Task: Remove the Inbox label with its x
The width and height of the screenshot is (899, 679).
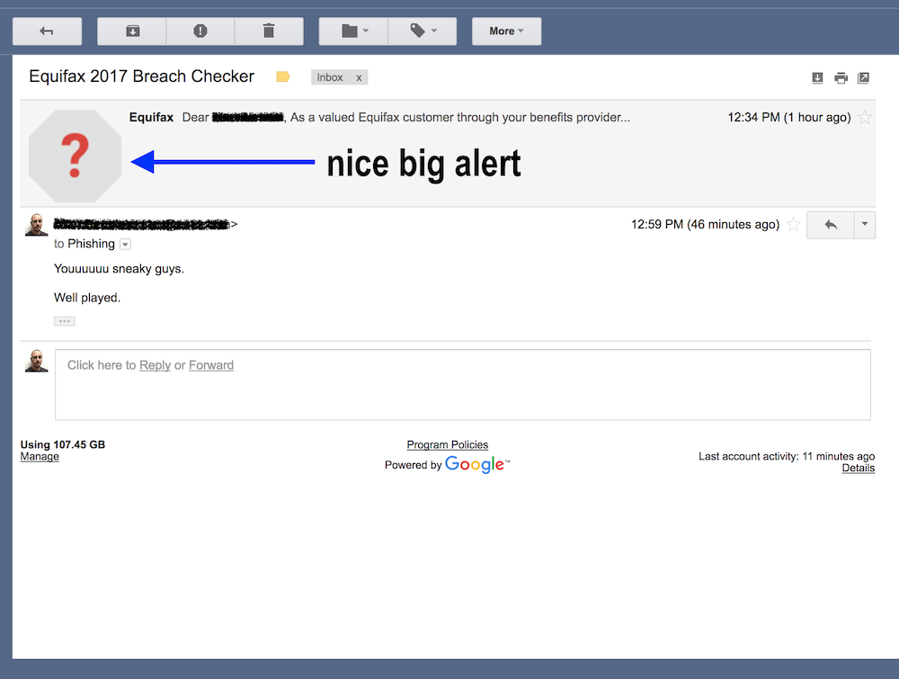Action: pos(359,77)
